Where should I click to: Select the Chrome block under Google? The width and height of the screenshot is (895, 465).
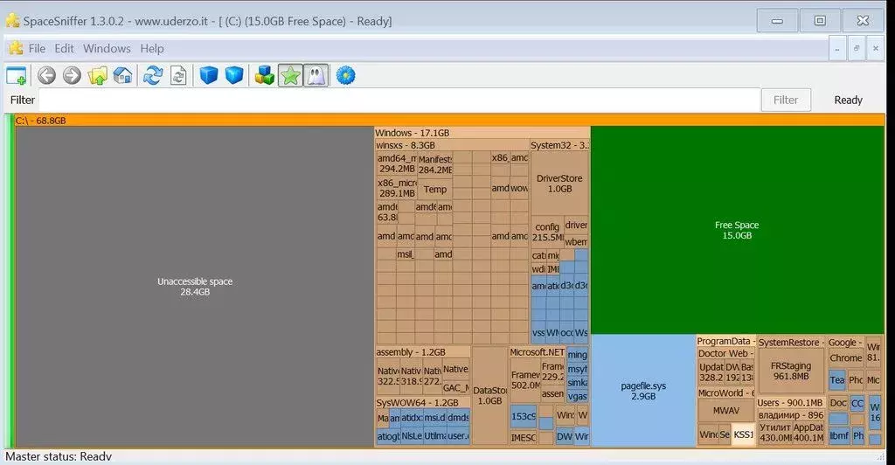pos(846,358)
